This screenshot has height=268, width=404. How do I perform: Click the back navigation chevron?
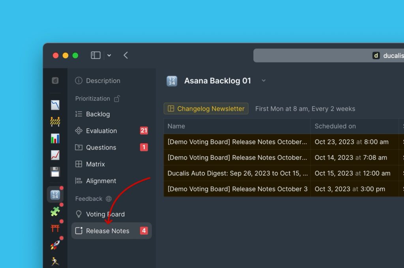point(125,55)
